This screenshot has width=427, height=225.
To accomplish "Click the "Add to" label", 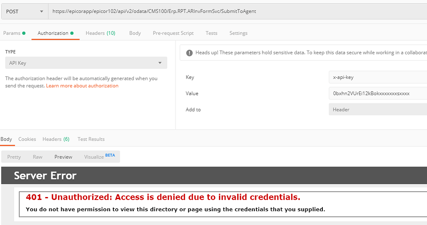I will coord(193,110).
